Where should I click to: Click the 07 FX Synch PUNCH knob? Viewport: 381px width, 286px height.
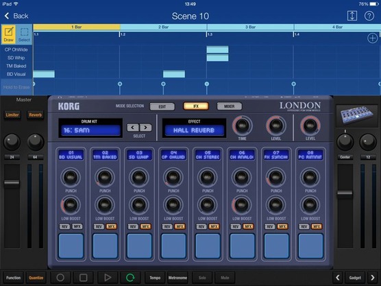(x=276, y=177)
